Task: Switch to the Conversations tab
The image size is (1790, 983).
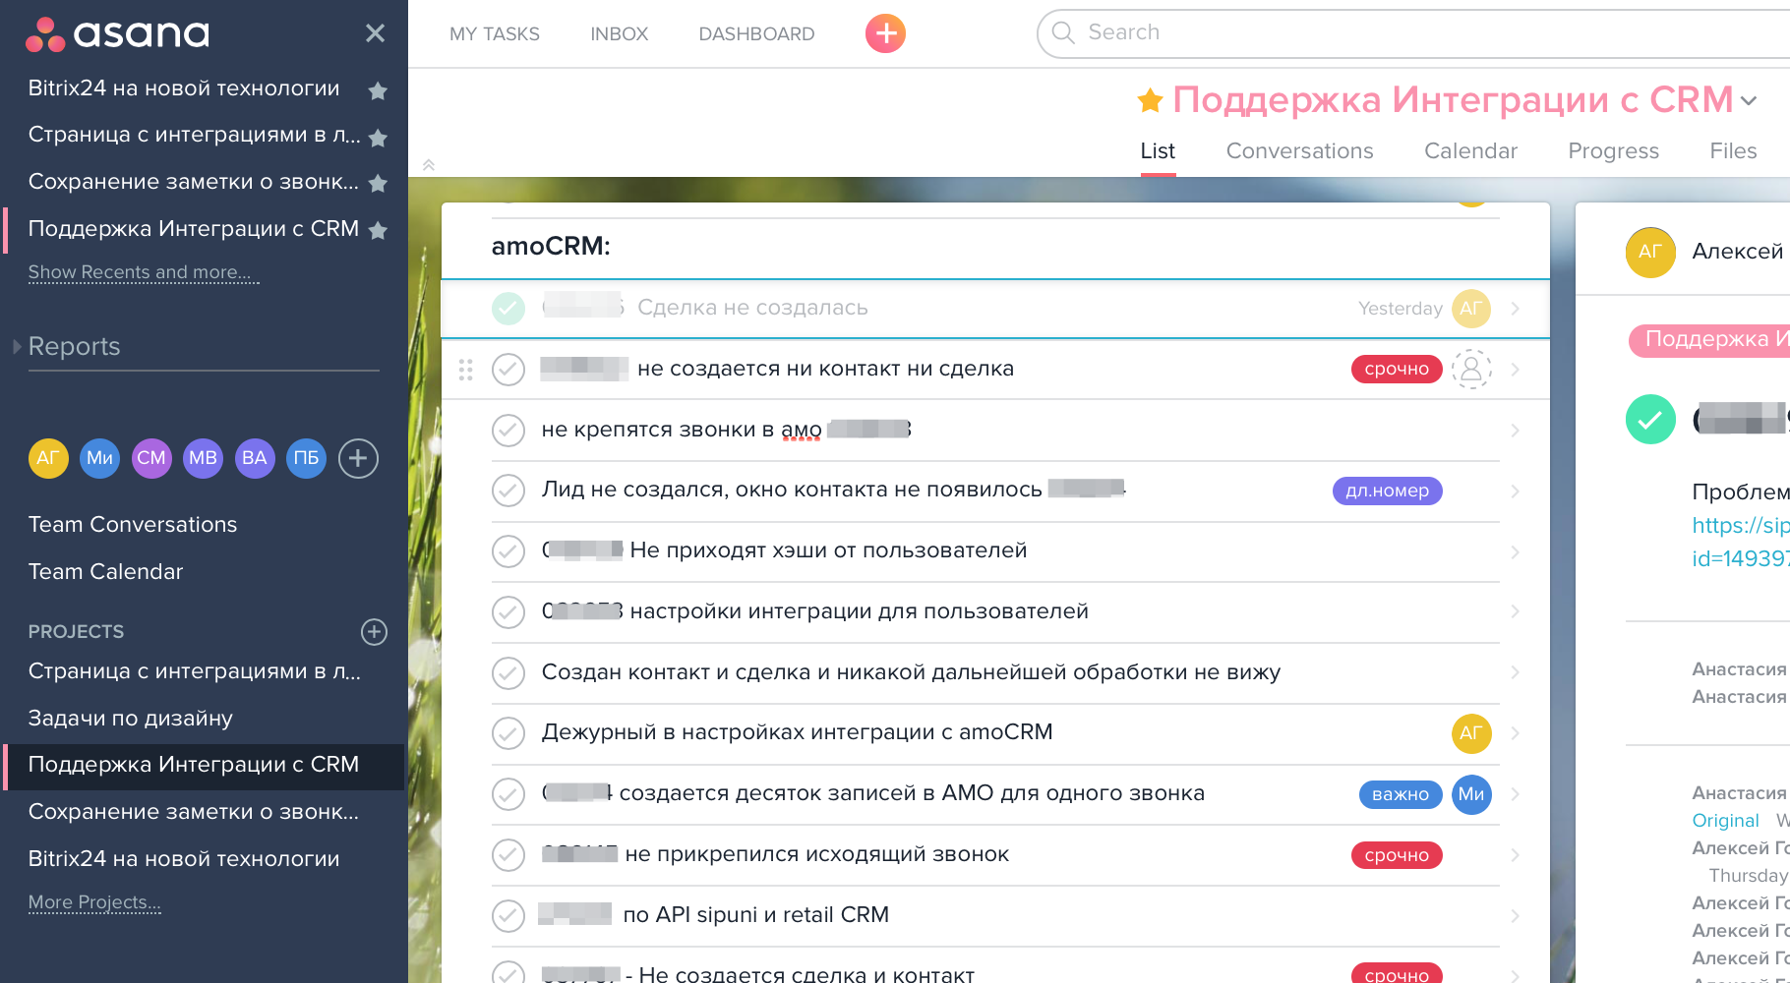Action: pos(1299,150)
